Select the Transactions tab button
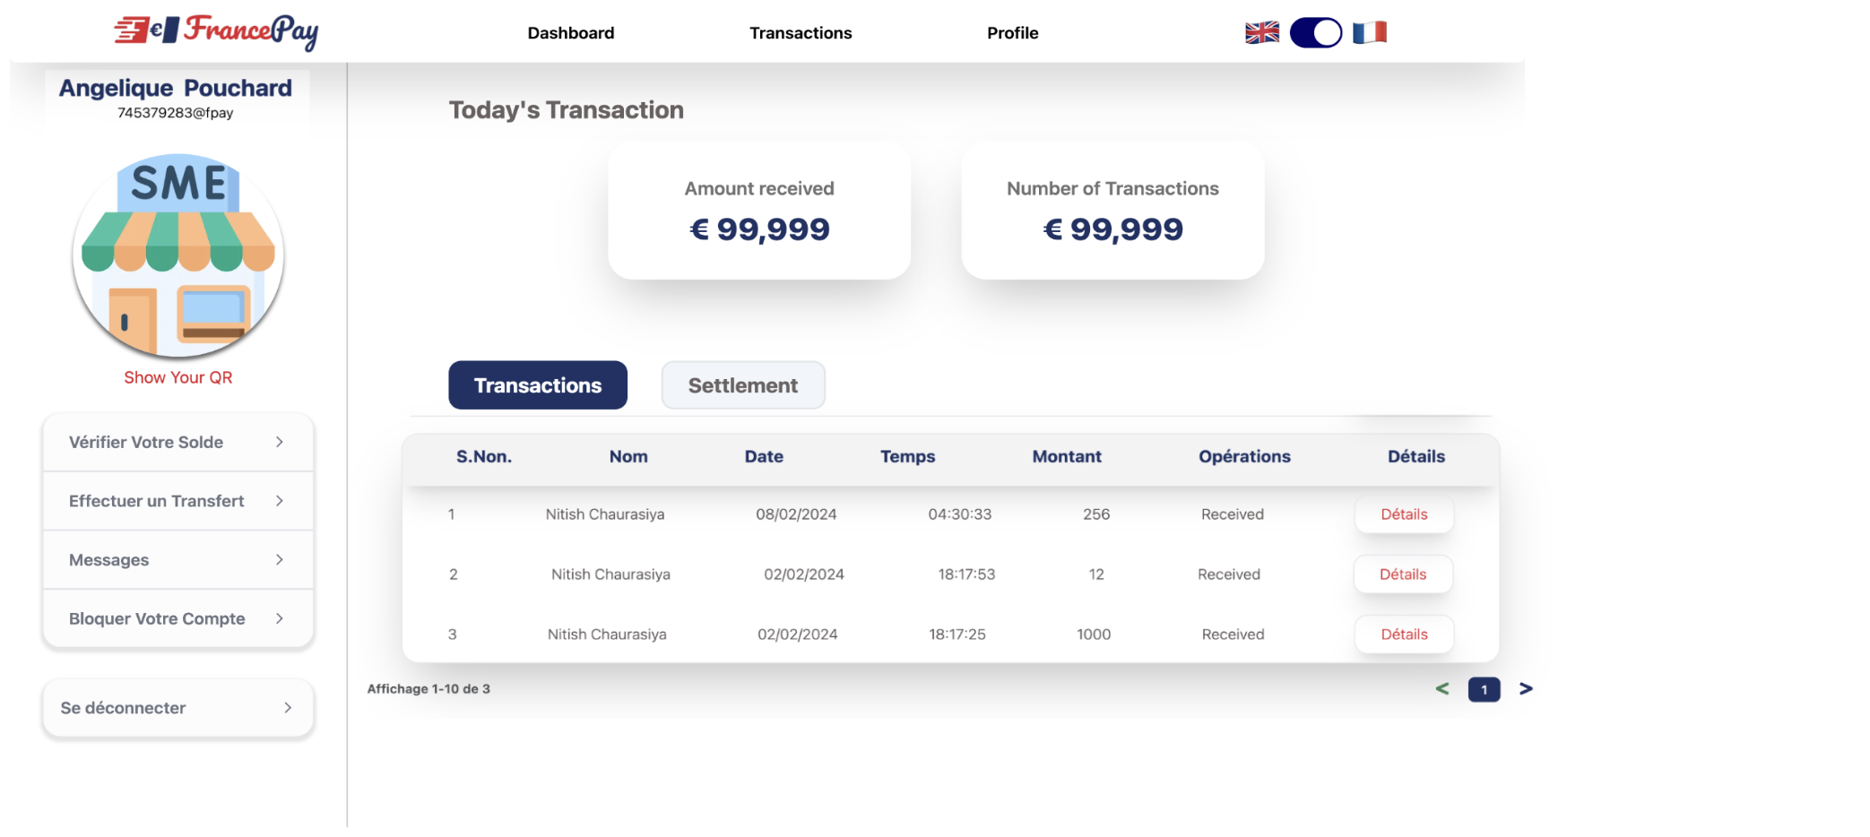1870x837 pixels. click(538, 385)
